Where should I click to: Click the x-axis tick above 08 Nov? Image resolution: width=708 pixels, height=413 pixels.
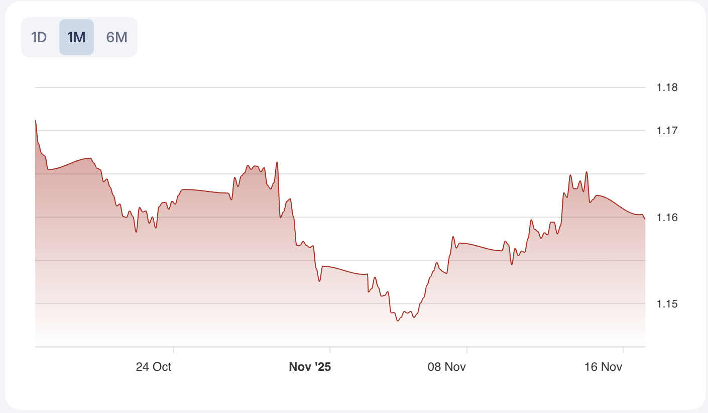tap(467, 349)
